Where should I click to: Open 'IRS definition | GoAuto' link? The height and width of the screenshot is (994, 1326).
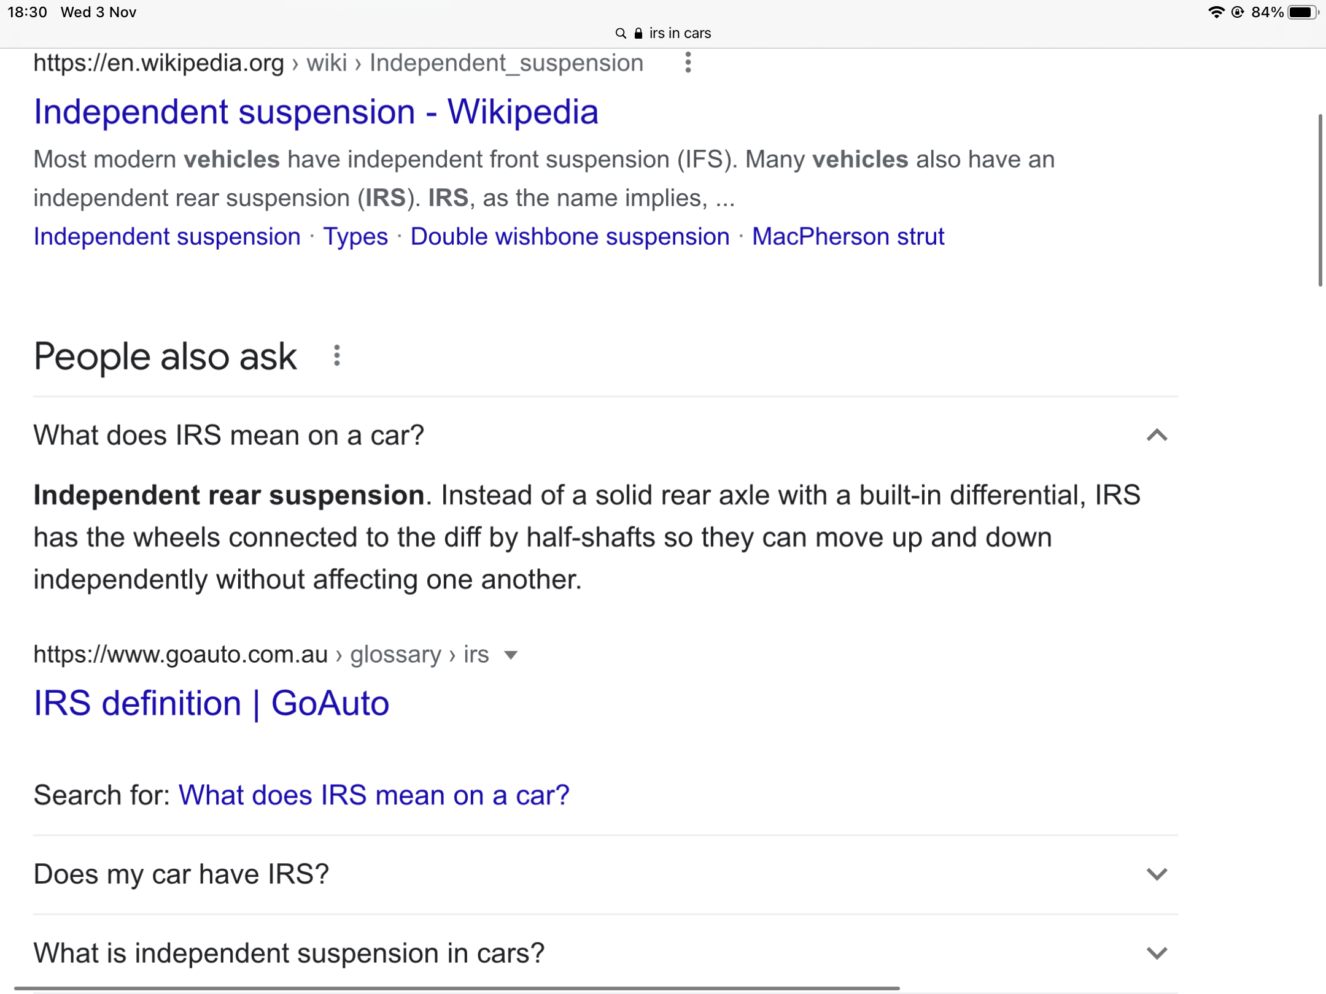(x=211, y=703)
